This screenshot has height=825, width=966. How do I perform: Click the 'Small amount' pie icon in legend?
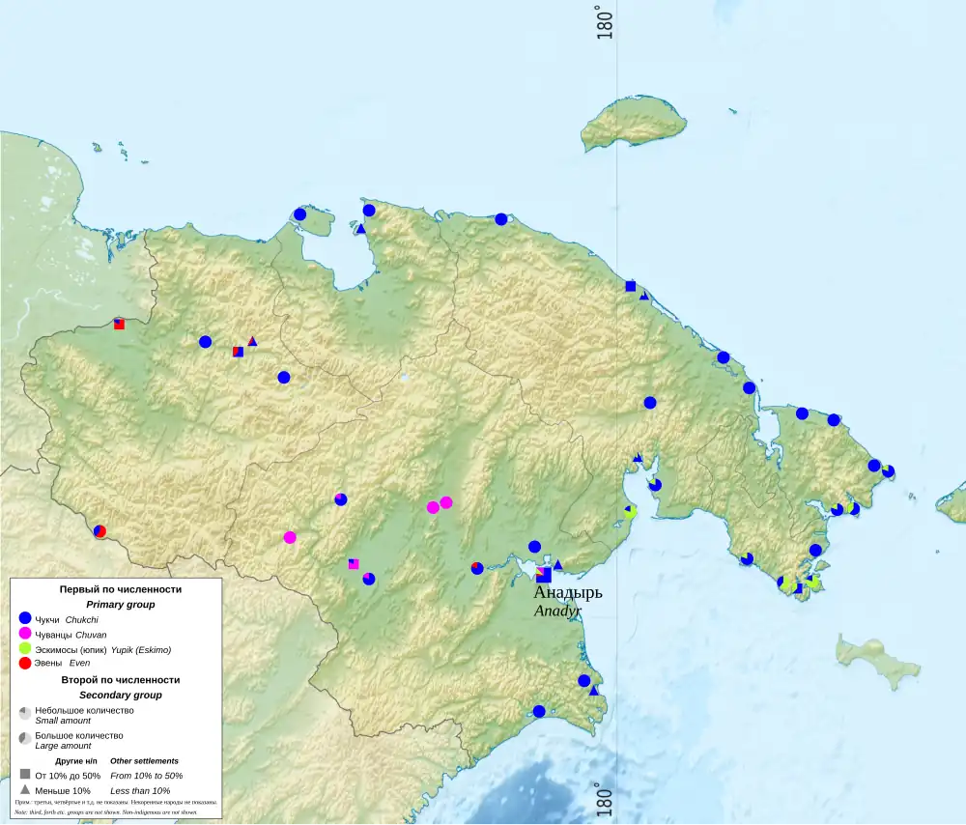(25, 712)
